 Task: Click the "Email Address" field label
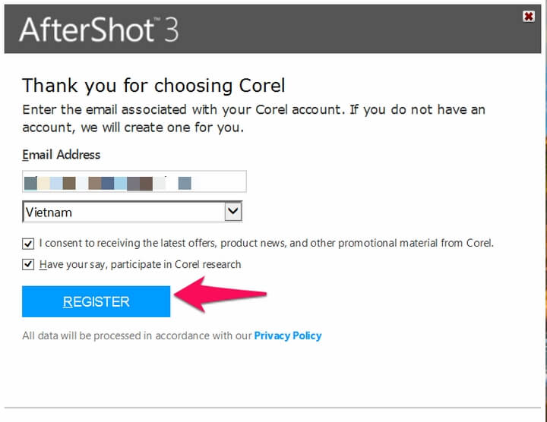click(61, 155)
